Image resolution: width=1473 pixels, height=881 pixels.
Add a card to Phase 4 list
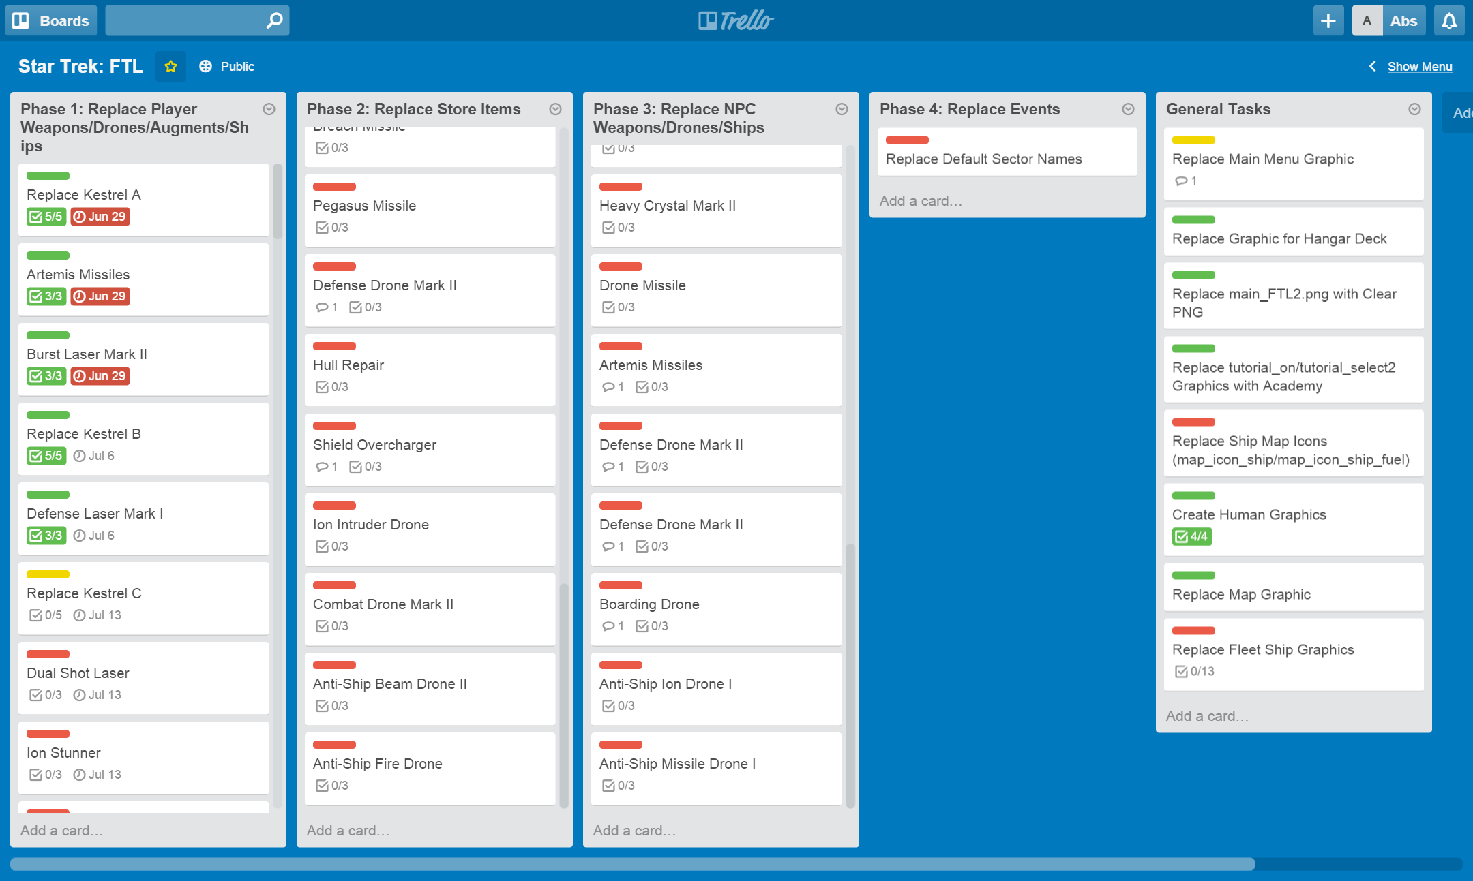[921, 201]
